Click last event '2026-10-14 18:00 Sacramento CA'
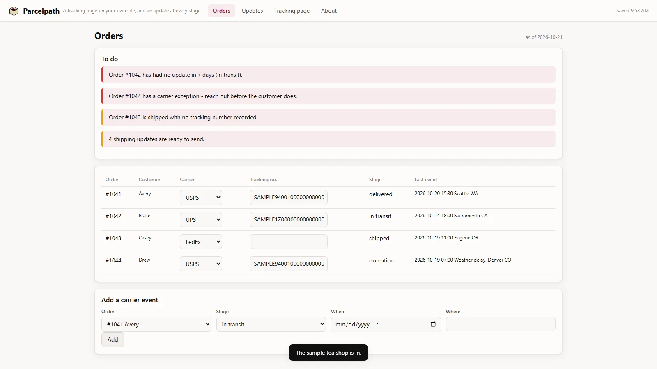This screenshot has height=369, width=657. [451, 216]
